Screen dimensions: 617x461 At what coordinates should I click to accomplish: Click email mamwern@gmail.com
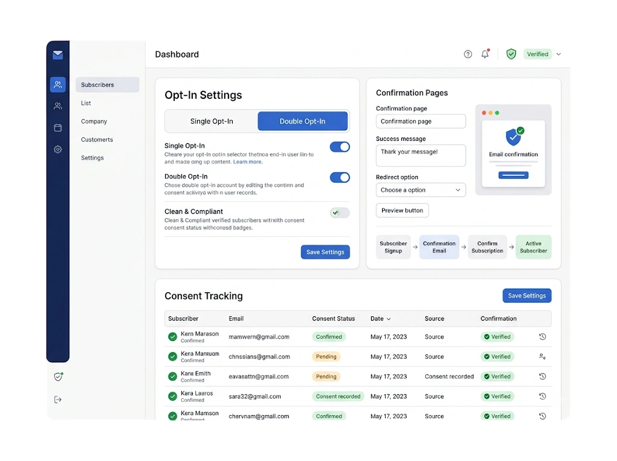click(x=259, y=337)
